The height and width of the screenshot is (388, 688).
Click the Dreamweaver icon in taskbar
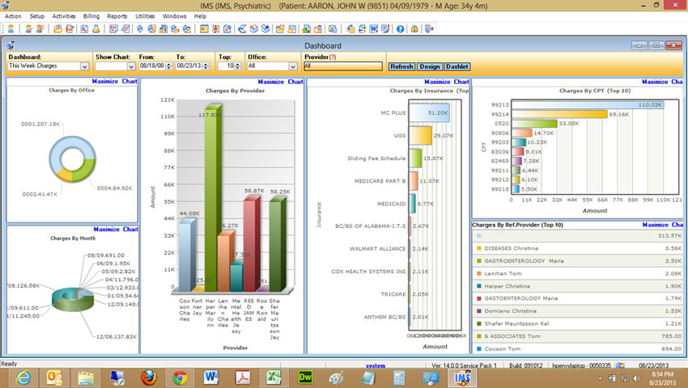click(x=305, y=377)
